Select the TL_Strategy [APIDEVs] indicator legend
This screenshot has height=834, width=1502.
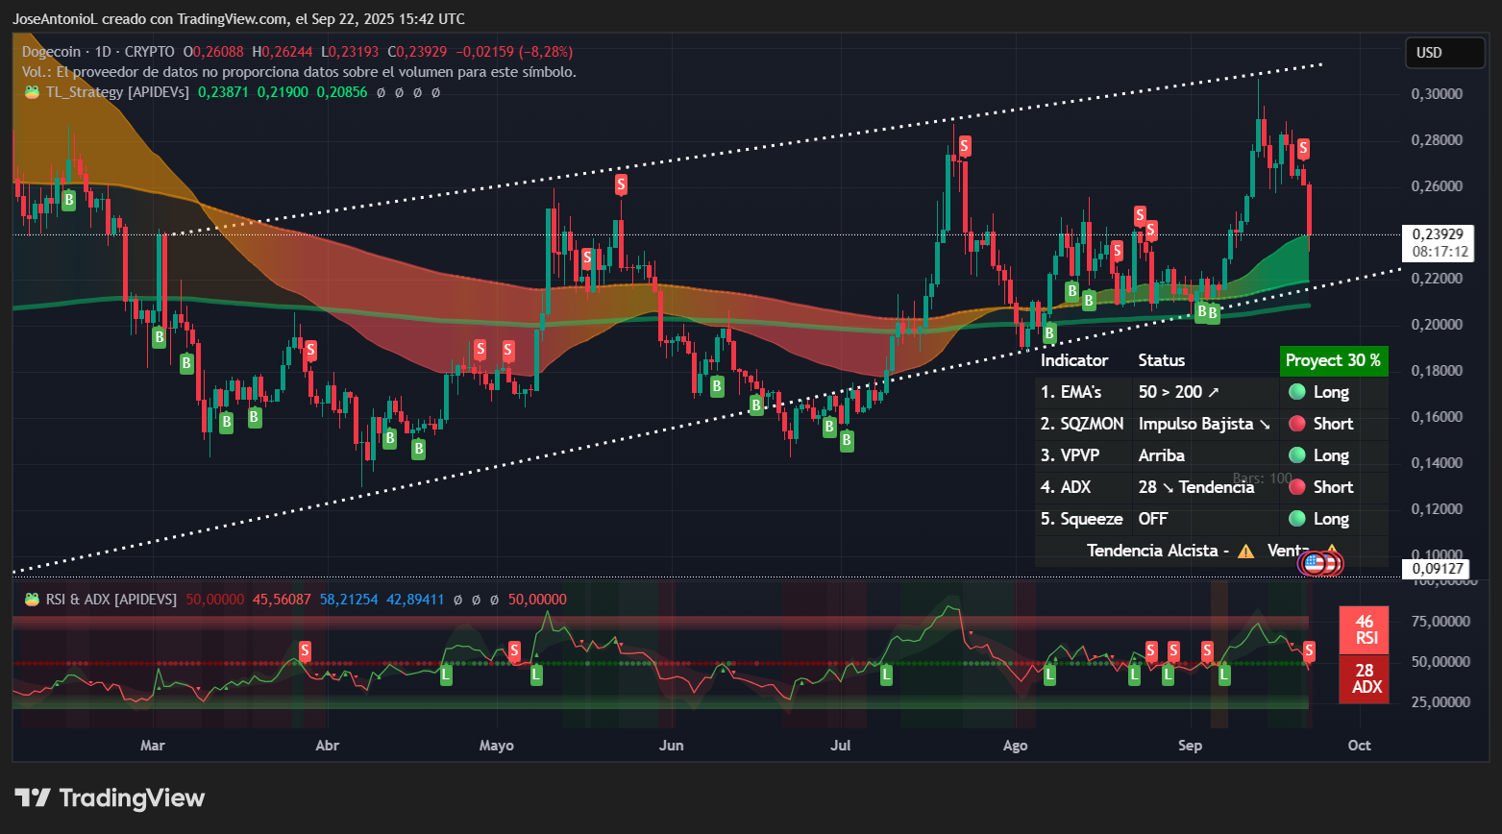click(x=117, y=92)
